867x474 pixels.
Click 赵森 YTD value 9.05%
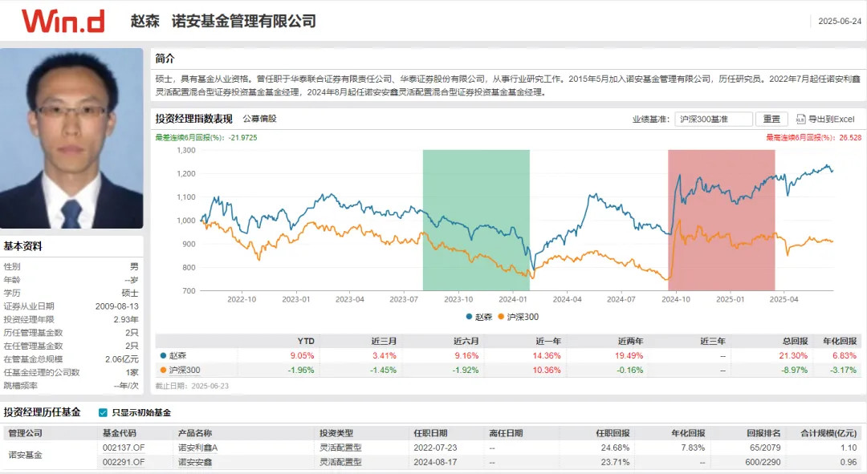pyautogui.click(x=303, y=356)
